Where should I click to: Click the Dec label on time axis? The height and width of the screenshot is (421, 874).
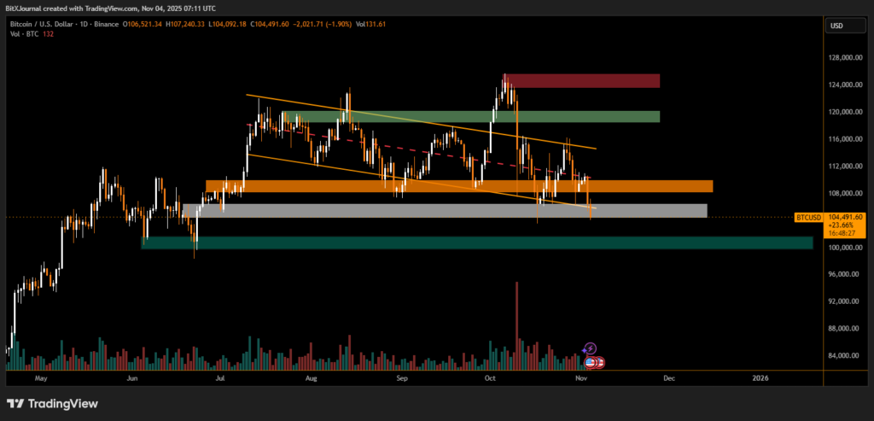669,377
